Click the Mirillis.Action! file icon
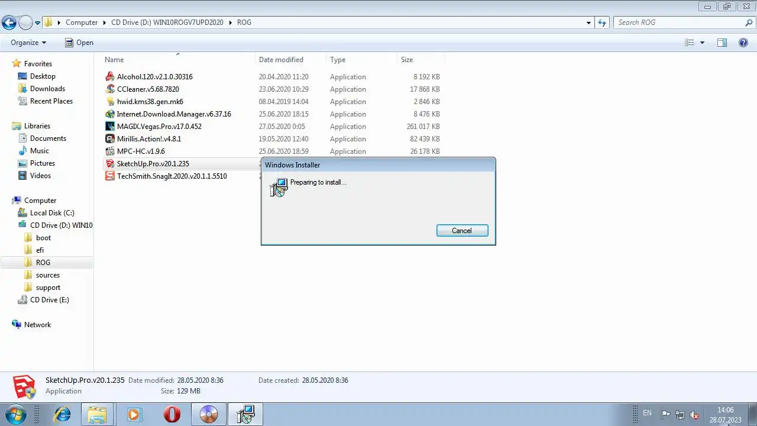The image size is (757, 426). tap(110, 138)
